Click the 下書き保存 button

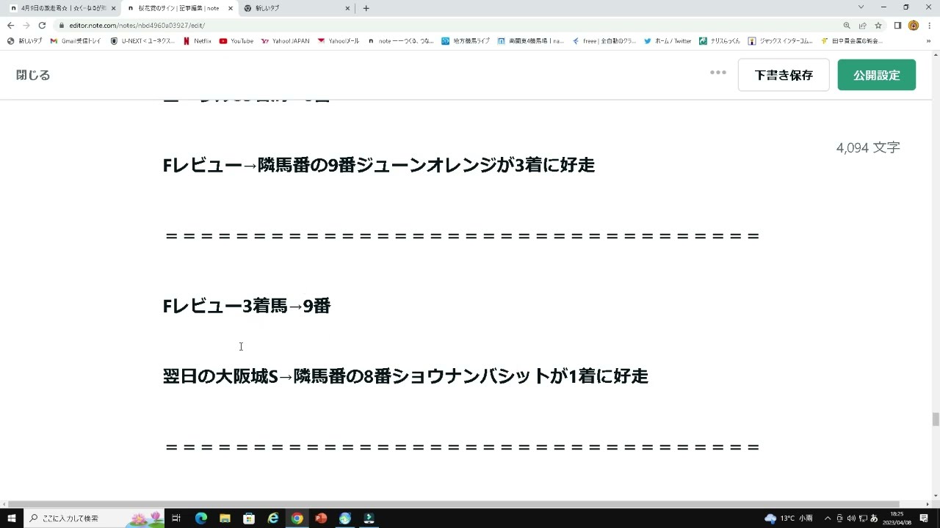click(784, 75)
